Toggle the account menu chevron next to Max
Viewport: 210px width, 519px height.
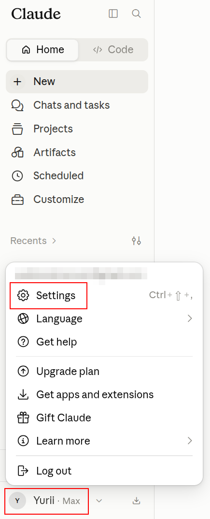point(99,501)
